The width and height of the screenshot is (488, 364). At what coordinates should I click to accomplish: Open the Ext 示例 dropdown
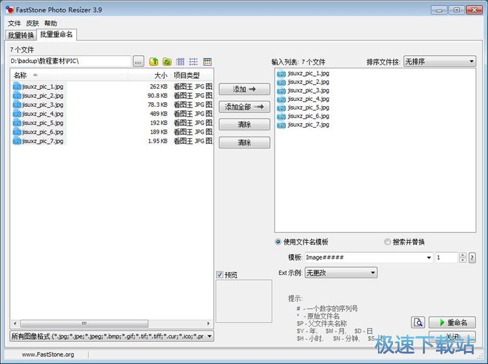point(341,273)
